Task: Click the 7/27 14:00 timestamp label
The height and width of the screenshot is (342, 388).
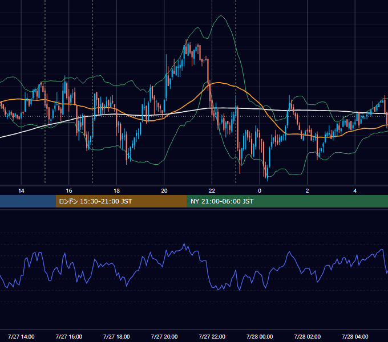Action: (21, 336)
